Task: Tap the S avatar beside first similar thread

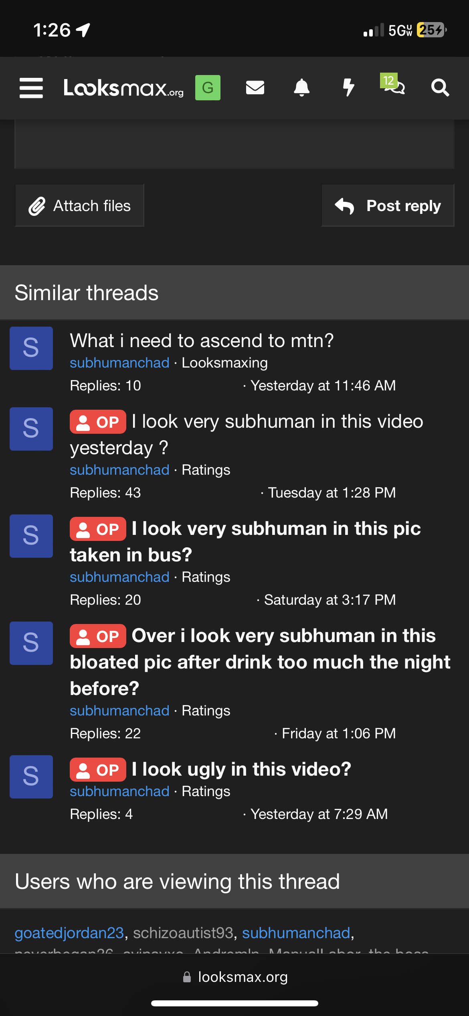Action: (31, 348)
